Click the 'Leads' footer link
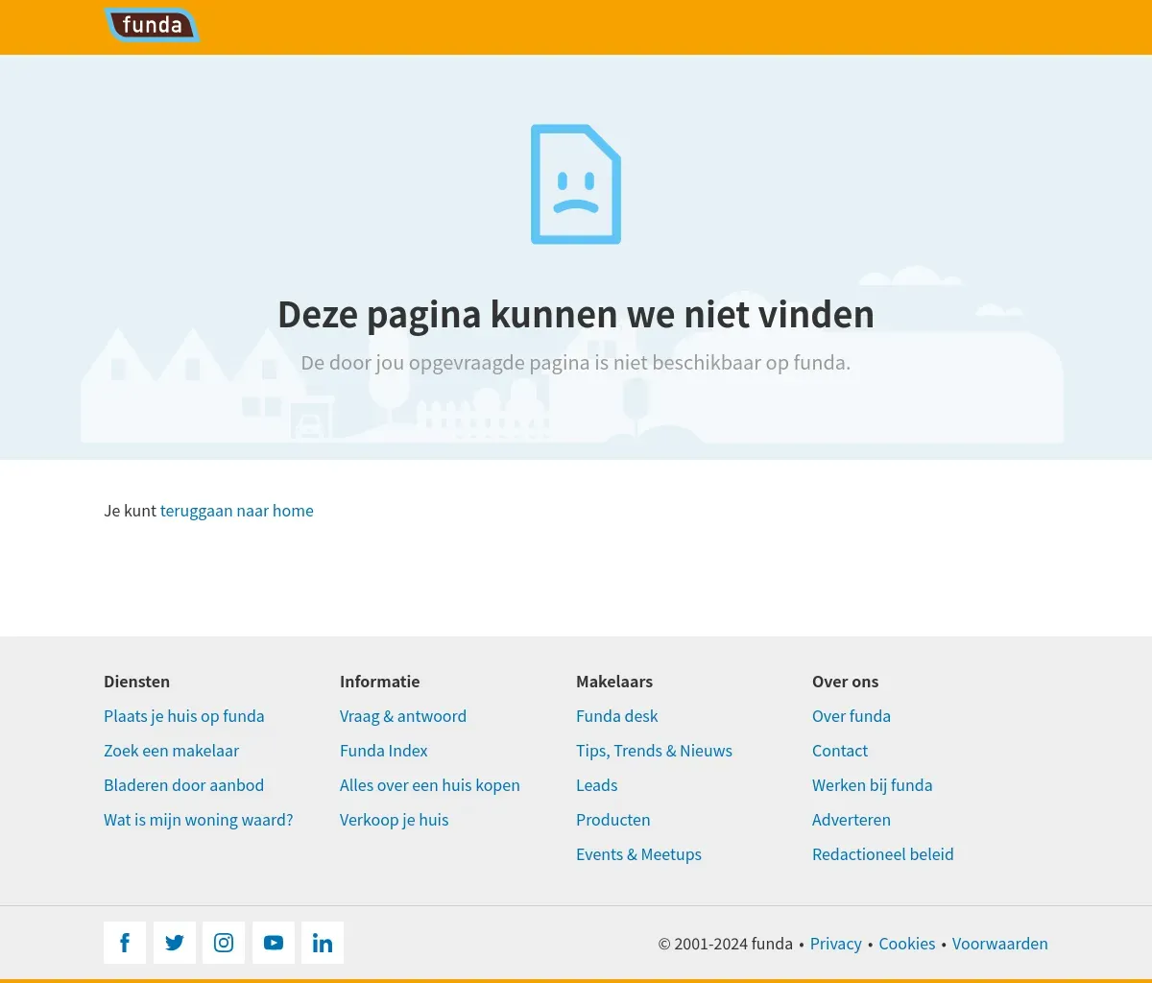This screenshot has width=1152, height=983. pyautogui.click(x=597, y=785)
